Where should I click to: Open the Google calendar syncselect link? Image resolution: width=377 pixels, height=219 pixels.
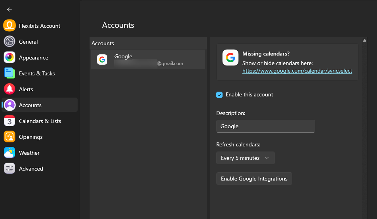(x=297, y=71)
